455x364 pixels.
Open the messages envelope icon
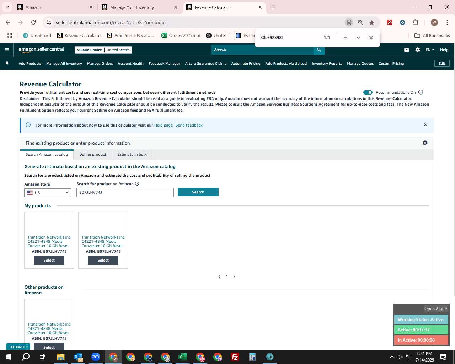pyautogui.click(x=406, y=50)
